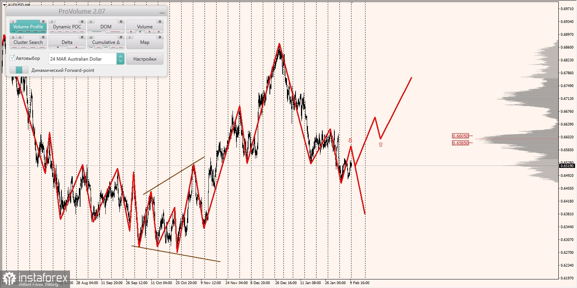
Task: Click the 28 Aug 04:00 time label
Action: click(x=87, y=283)
